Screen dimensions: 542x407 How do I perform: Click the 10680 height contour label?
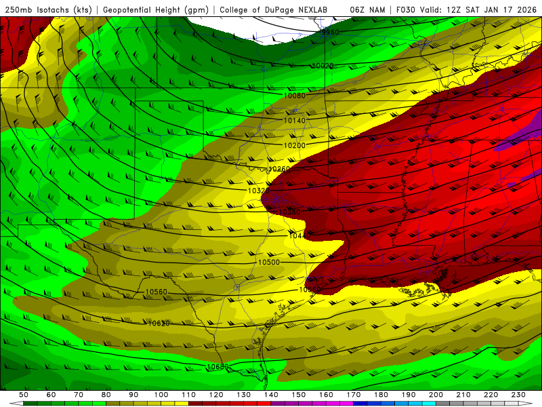pyautogui.click(x=217, y=366)
